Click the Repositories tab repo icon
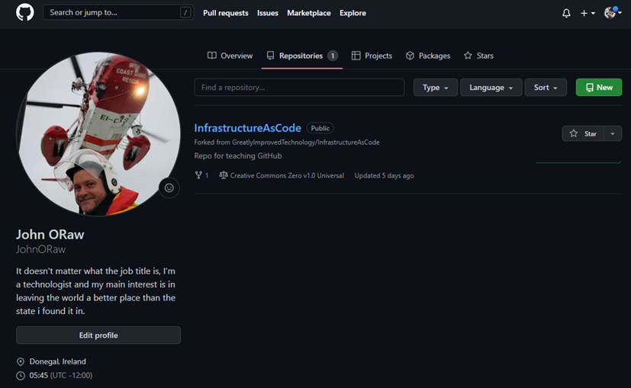Image resolution: width=631 pixels, height=388 pixels. [x=270, y=56]
